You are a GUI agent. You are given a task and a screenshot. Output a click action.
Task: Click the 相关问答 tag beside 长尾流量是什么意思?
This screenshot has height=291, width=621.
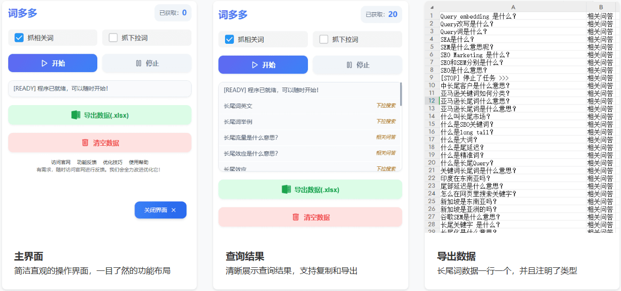(386, 138)
